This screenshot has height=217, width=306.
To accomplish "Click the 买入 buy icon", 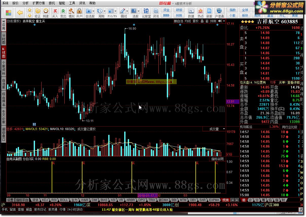I will coord(55,13).
